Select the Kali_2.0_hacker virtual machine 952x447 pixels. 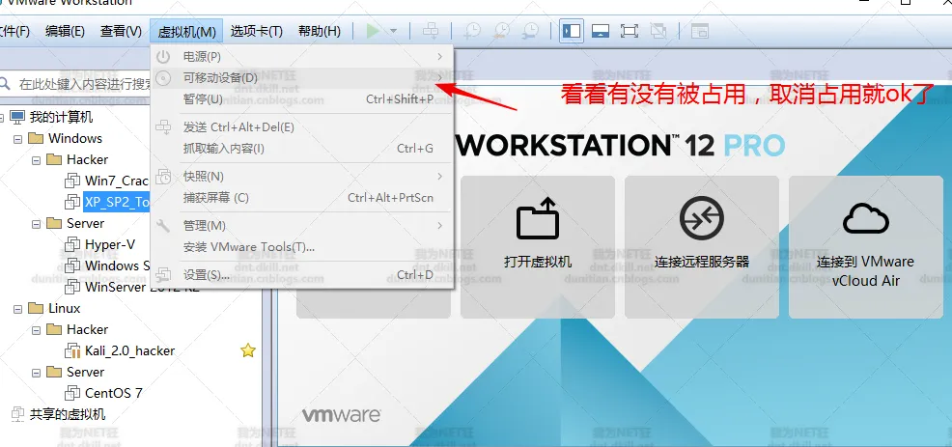[x=130, y=351]
